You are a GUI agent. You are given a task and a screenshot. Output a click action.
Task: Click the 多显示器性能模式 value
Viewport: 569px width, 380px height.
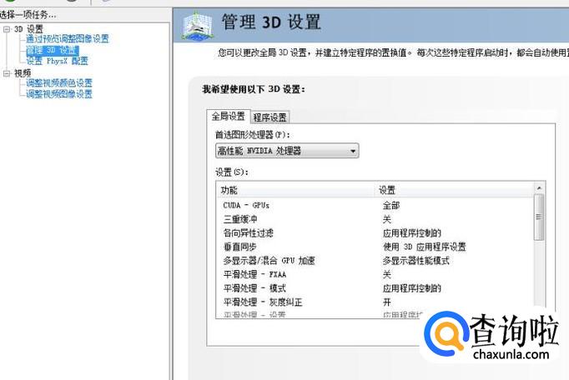coord(415,261)
